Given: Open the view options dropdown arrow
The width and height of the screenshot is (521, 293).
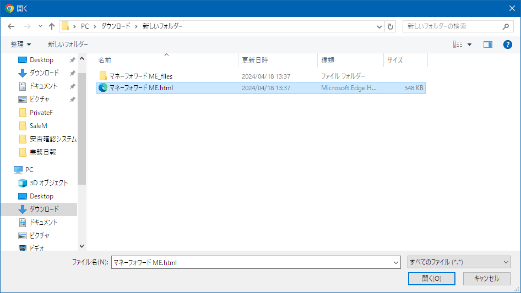Looking at the screenshot, I should tap(469, 45).
